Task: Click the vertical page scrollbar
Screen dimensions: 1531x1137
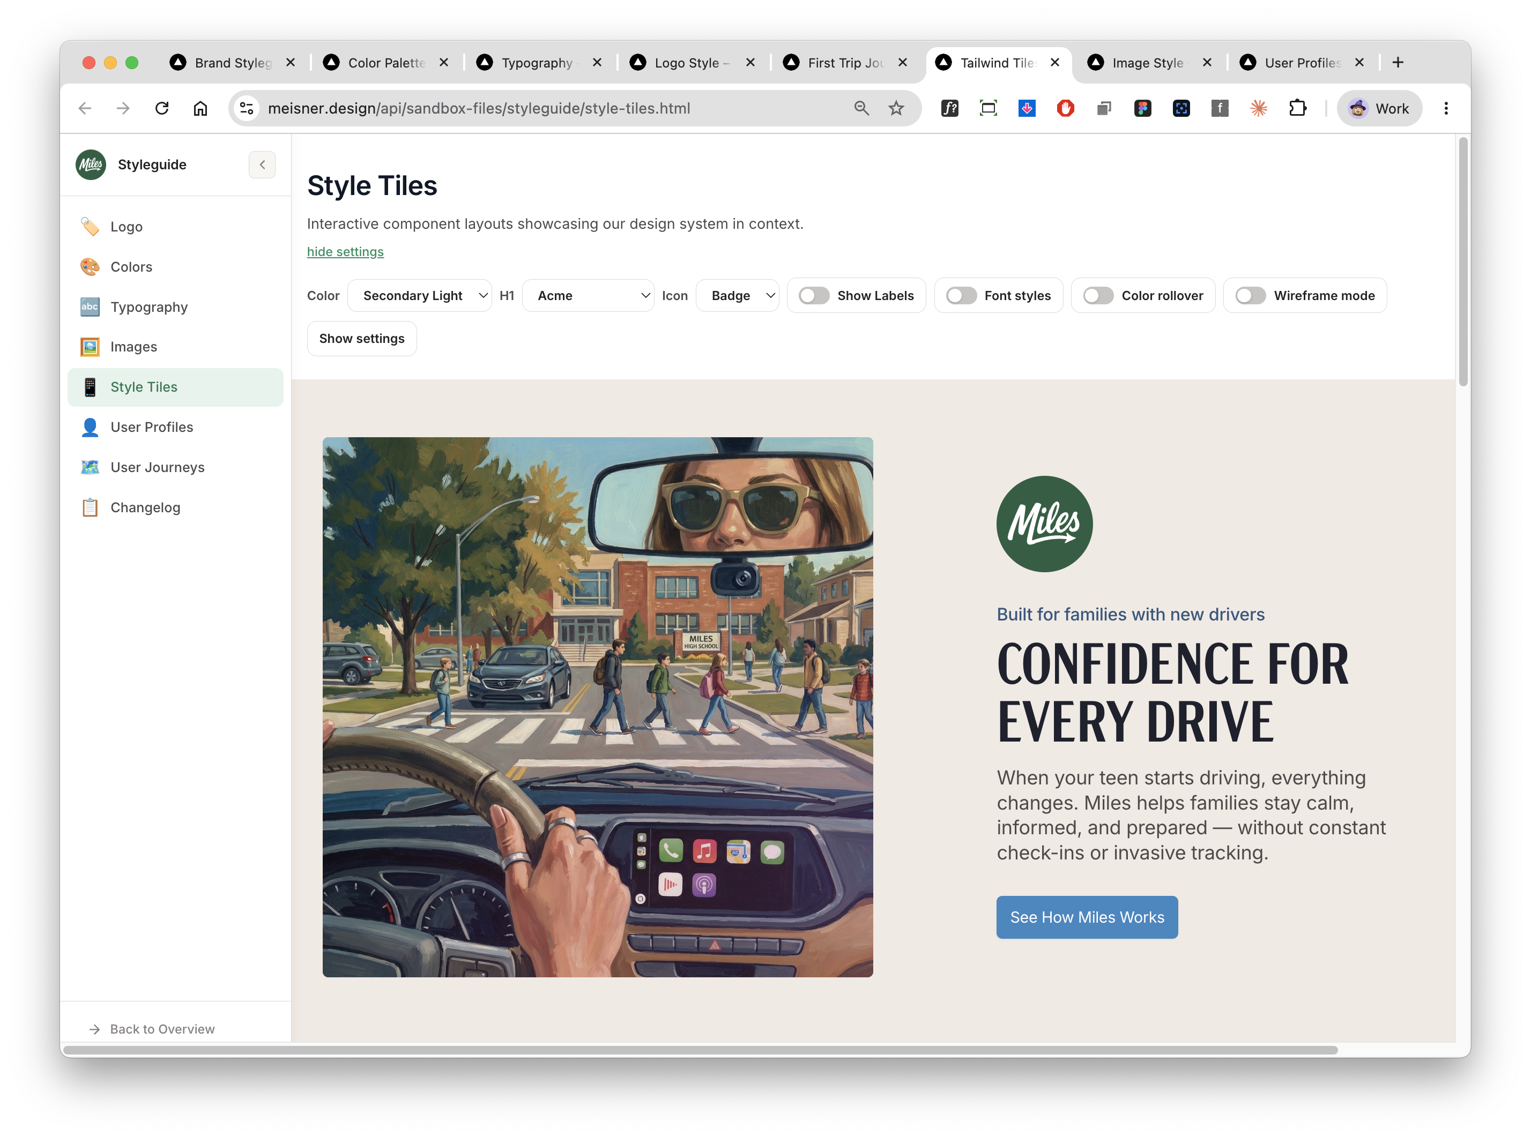Action: (1463, 261)
